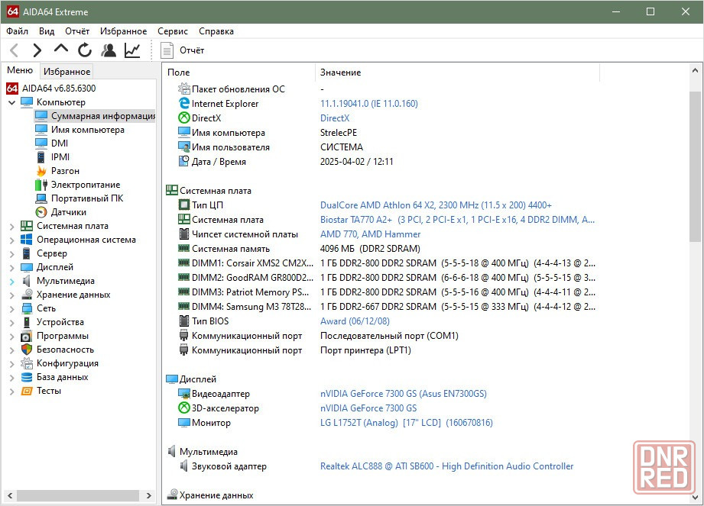704x506 pixels.
Task: Expand the Конфигурация tree node
Action: pyautogui.click(x=11, y=364)
